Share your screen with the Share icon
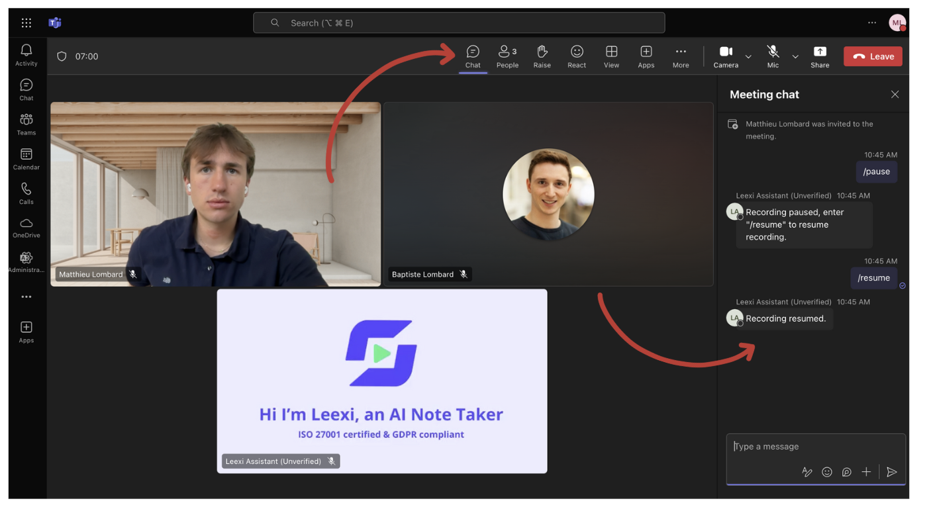 click(820, 56)
